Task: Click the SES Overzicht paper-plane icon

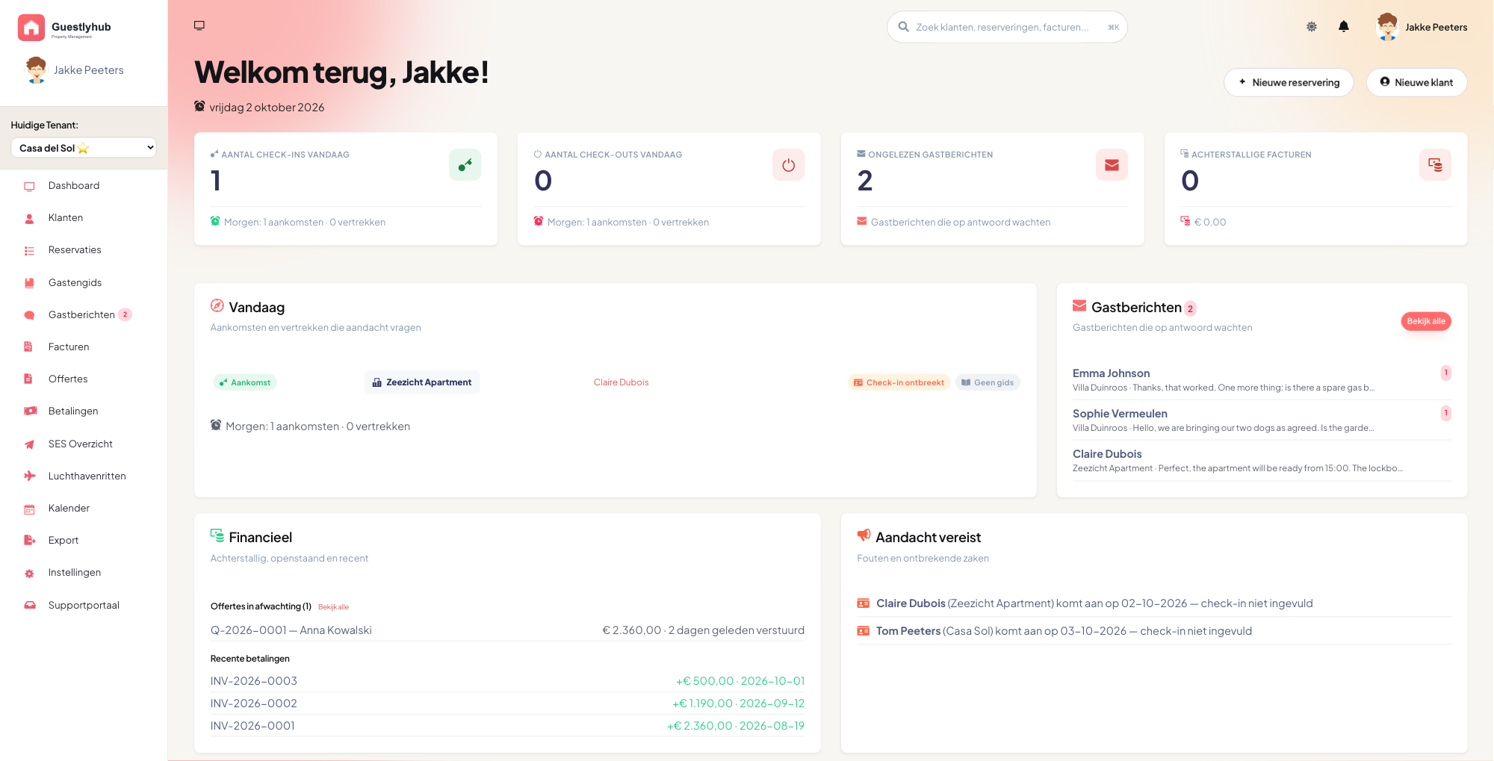Action: 30,444
